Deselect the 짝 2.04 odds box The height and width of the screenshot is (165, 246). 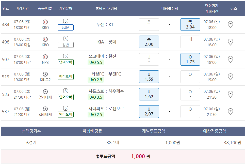click(x=190, y=25)
